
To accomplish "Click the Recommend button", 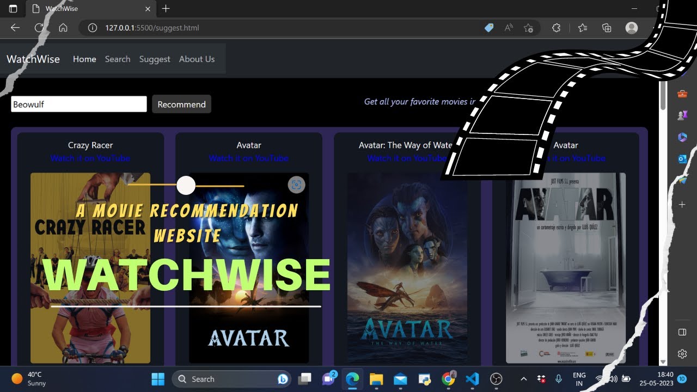I will coord(181,104).
